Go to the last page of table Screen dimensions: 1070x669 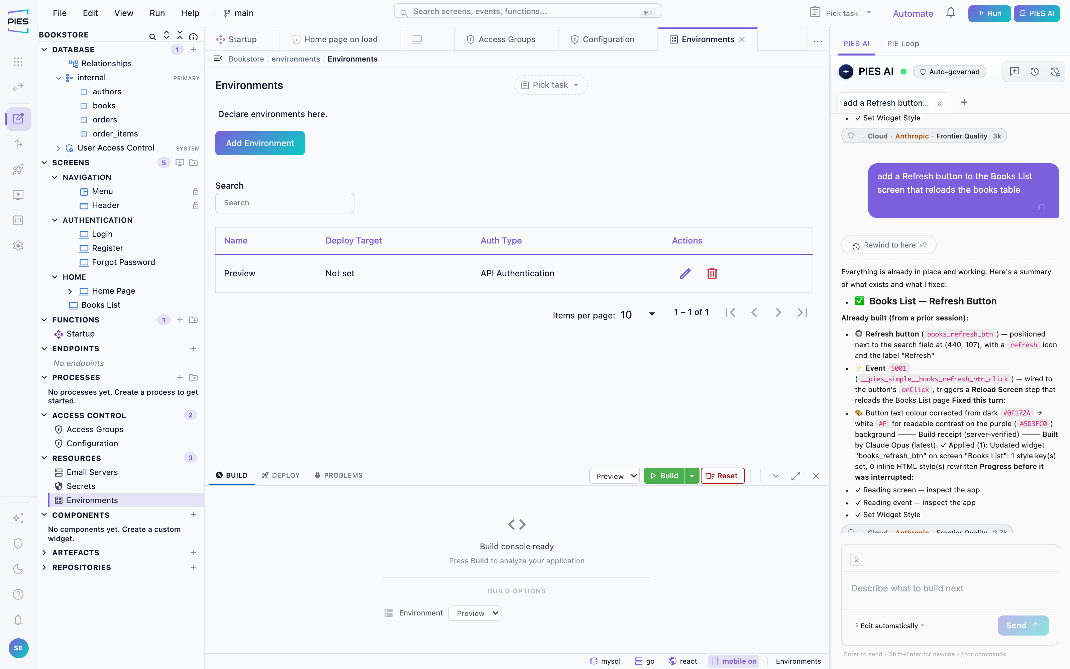(x=802, y=312)
